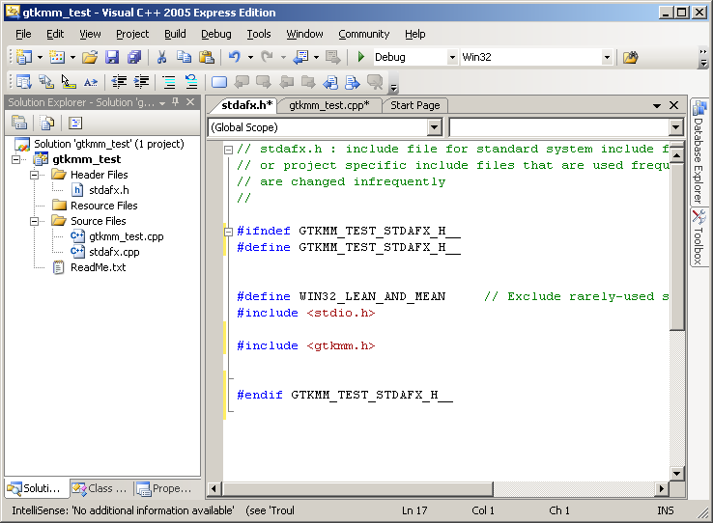Open the Class View bottom tab
This screenshot has height=523, width=713.
pyautogui.click(x=100, y=488)
